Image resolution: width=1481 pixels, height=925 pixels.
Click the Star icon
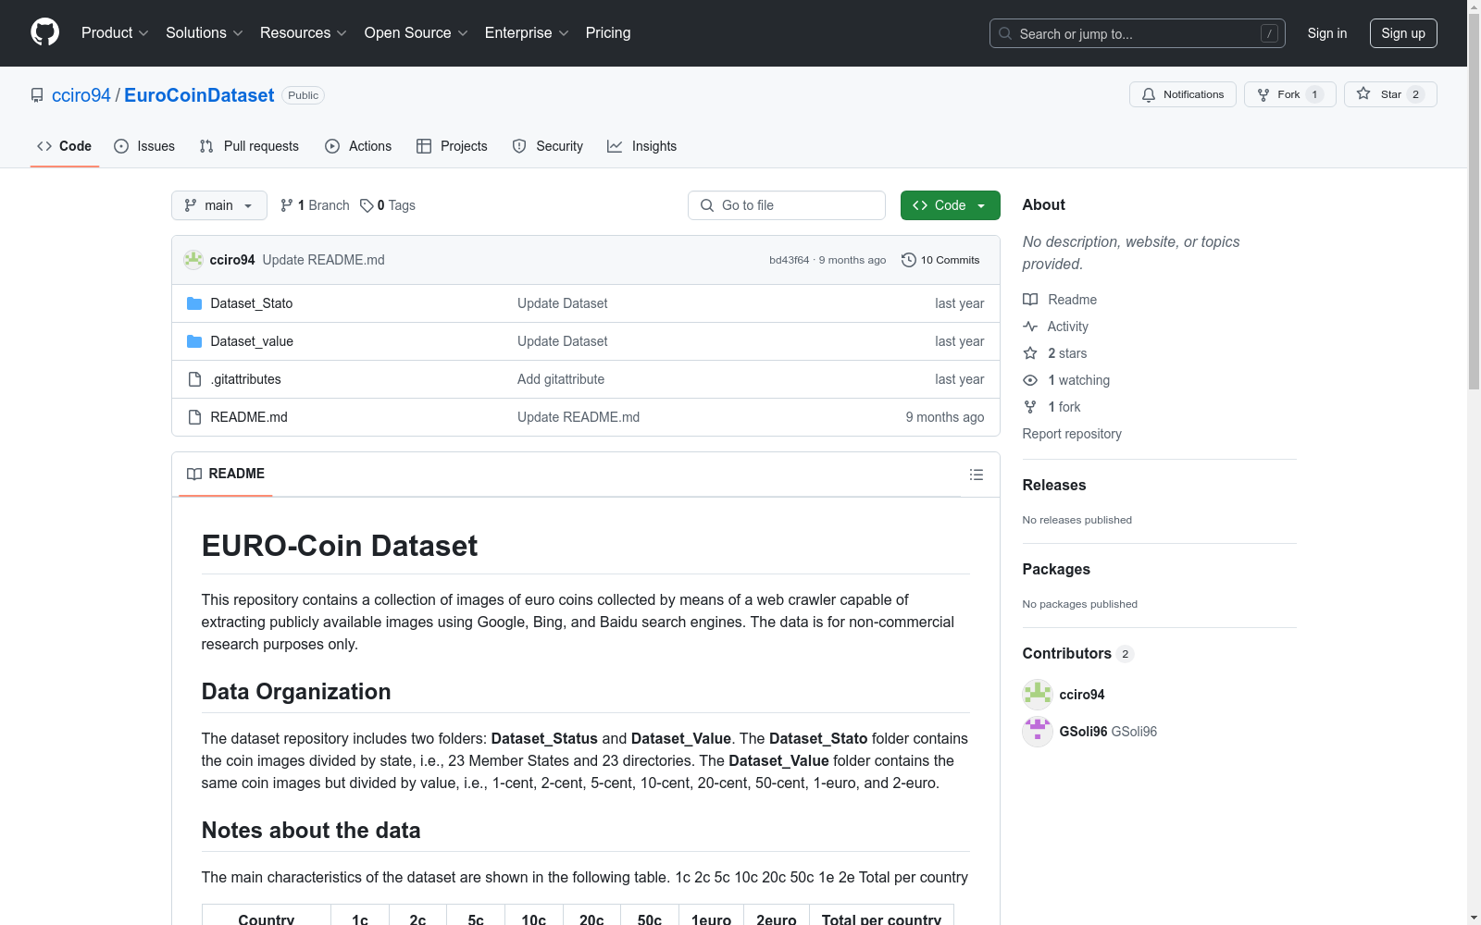click(1363, 93)
